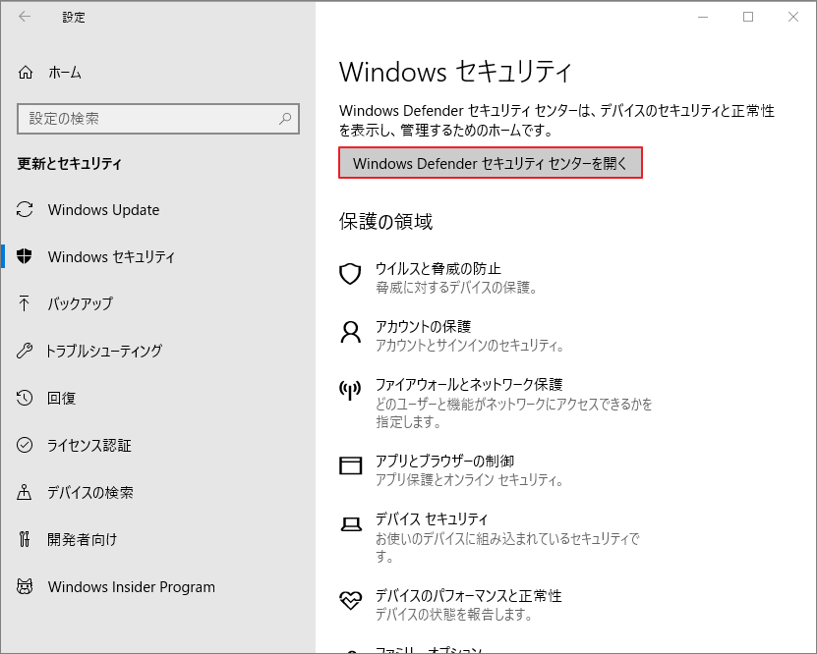Click the ライセンス認証 checkmark circle icon
The image size is (817, 654).
coord(25,445)
